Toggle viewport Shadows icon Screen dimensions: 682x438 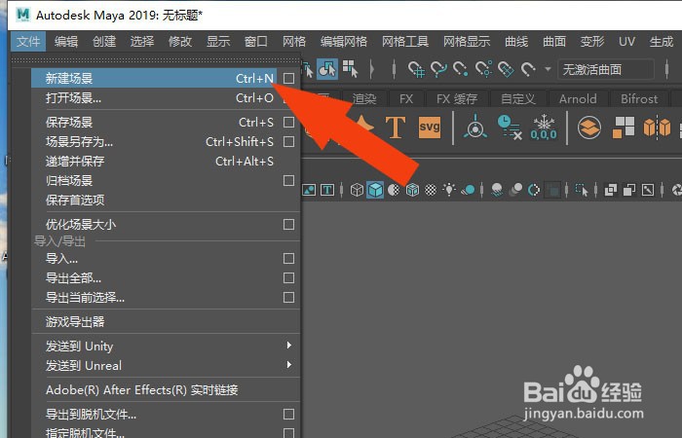pyautogui.click(x=468, y=190)
